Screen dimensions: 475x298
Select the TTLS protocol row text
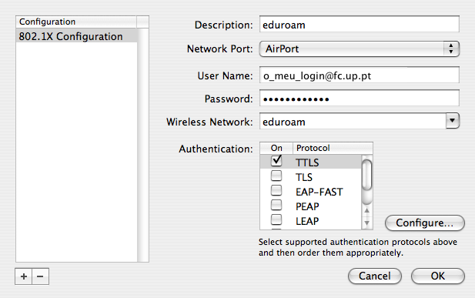[307, 162]
